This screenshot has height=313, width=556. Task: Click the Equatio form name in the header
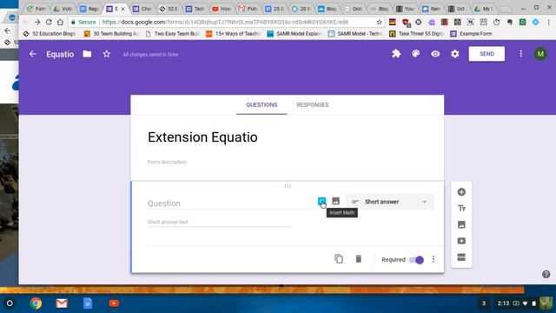[60, 54]
